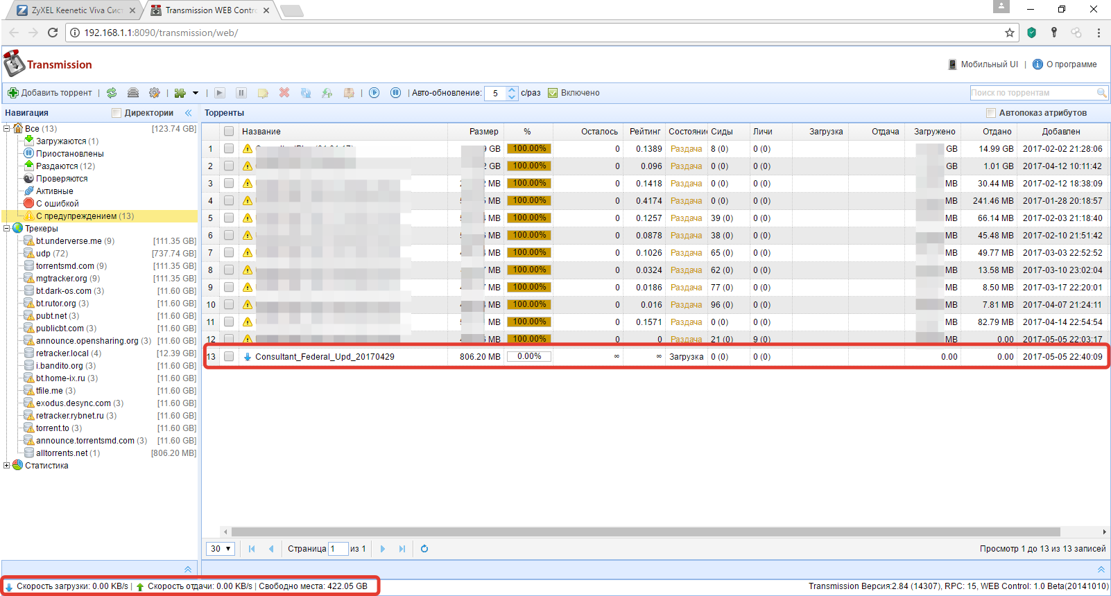The height and width of the screenshot is (596, 1111).
Task: Toggle the Включено auto-refresh checkbox
Action: click(x=553, y=93)
